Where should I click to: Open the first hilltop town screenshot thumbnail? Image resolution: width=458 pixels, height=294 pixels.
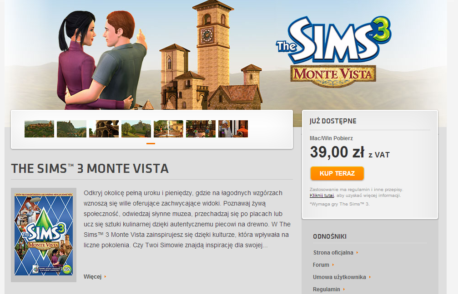[39, 129]
